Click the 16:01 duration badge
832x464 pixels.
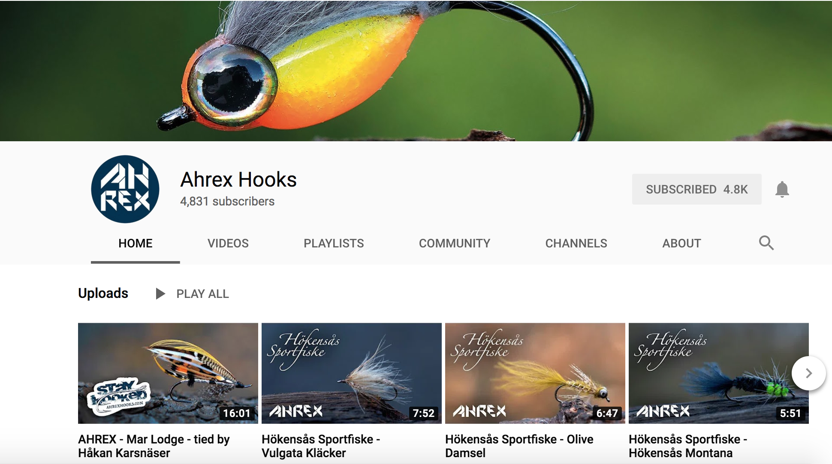pos(237,413)
